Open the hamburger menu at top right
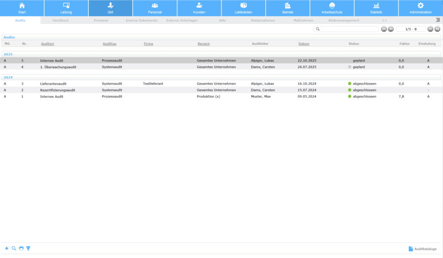 coord(438,20)
